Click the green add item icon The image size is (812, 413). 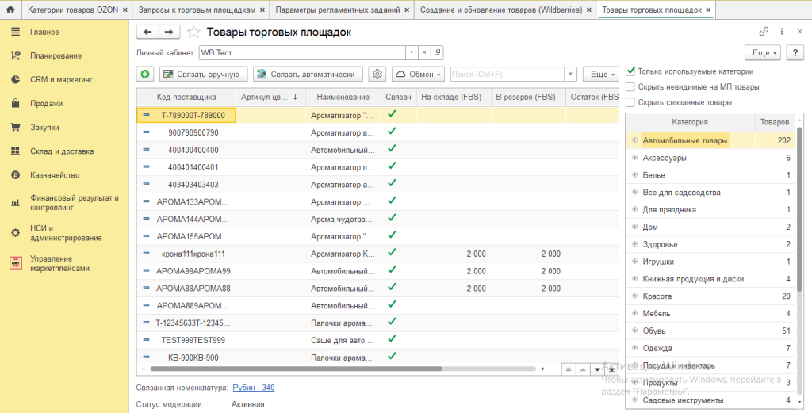[145, 74]
